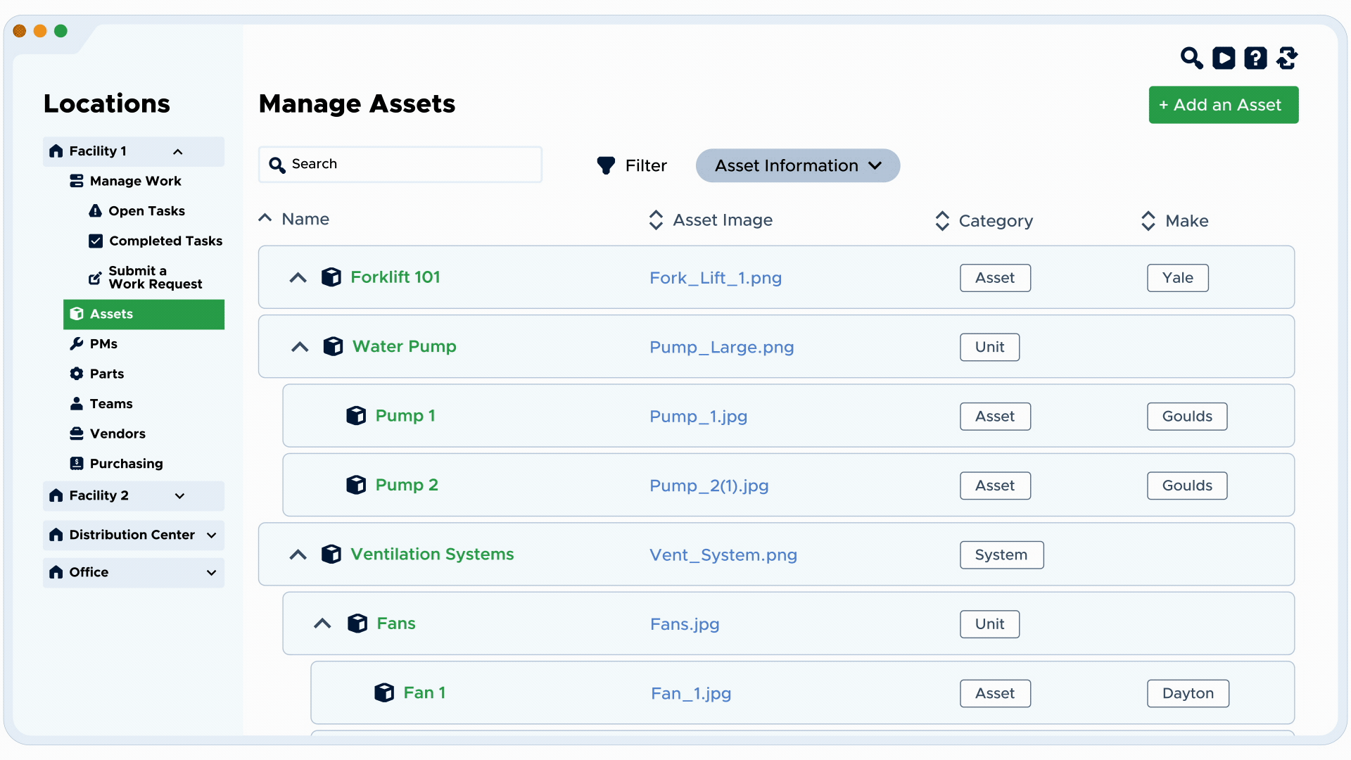Click the Add an Asset button
This screenshot has width=1351, height=760.
pos(1223,105)
